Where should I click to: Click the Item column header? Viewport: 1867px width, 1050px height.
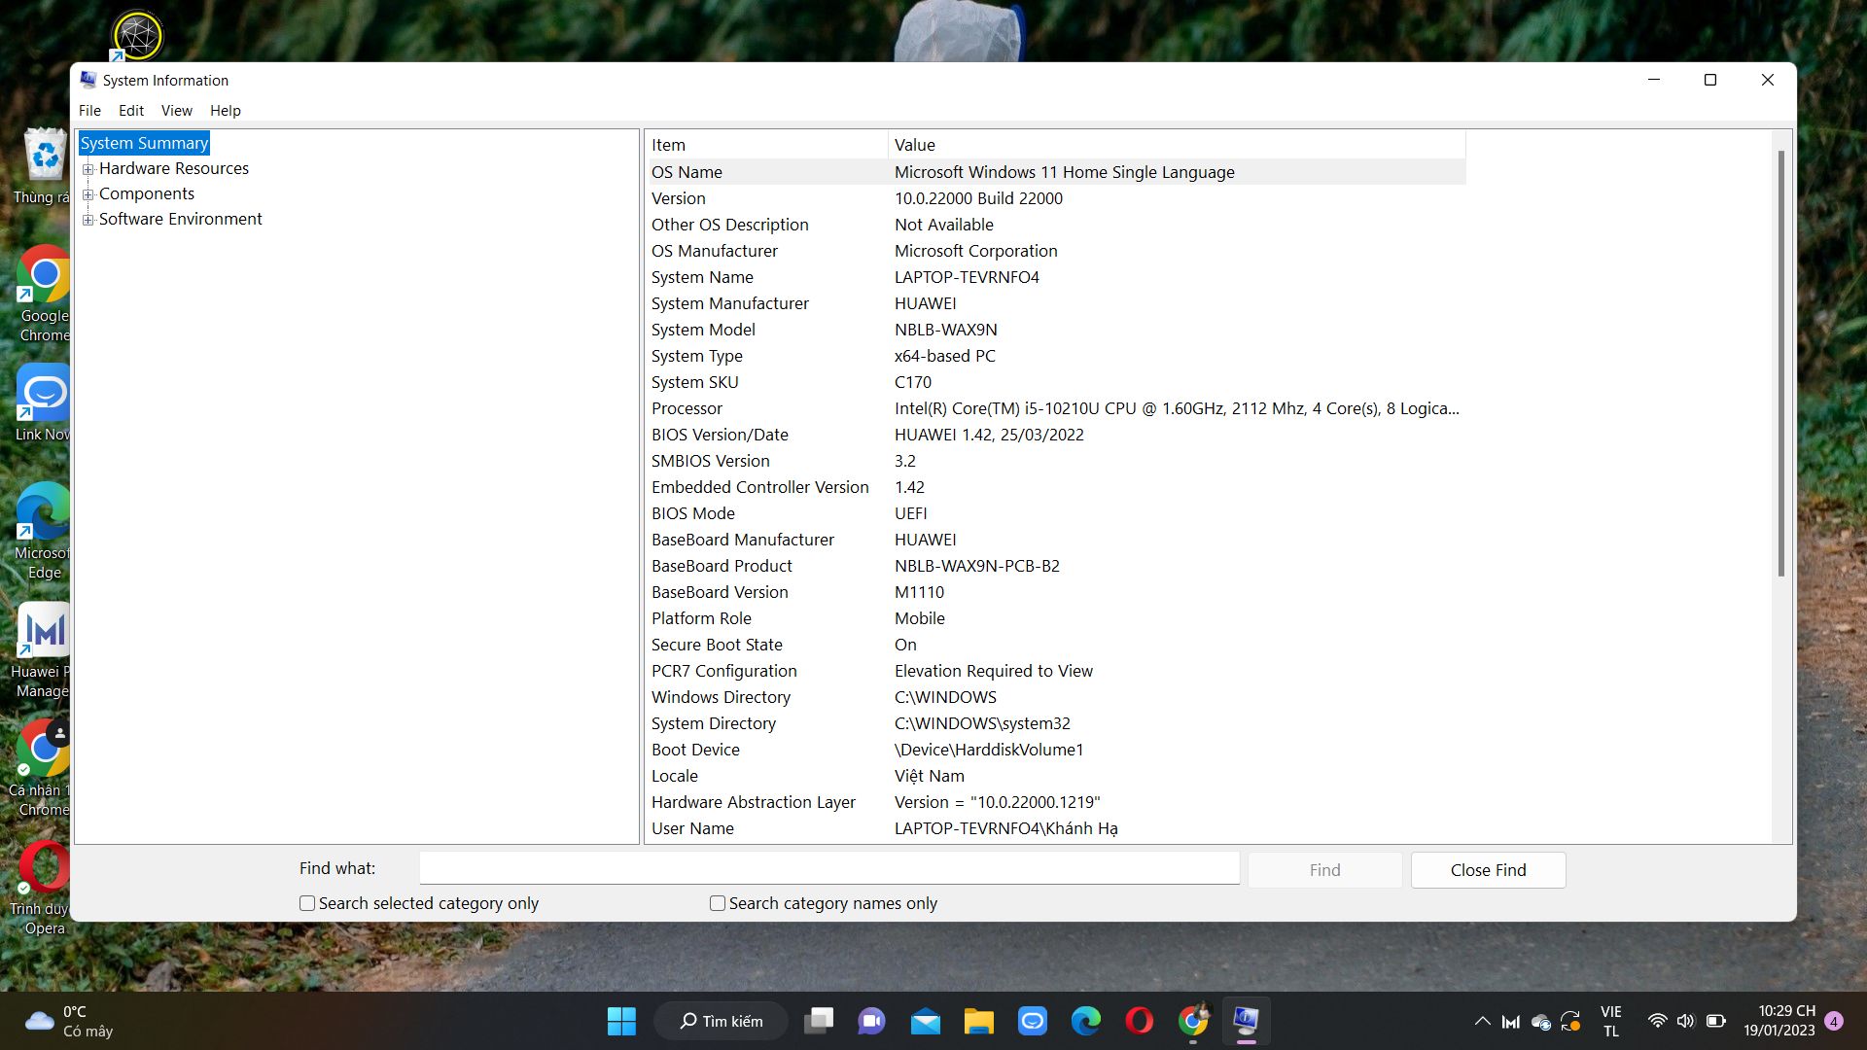click(768, 145)
